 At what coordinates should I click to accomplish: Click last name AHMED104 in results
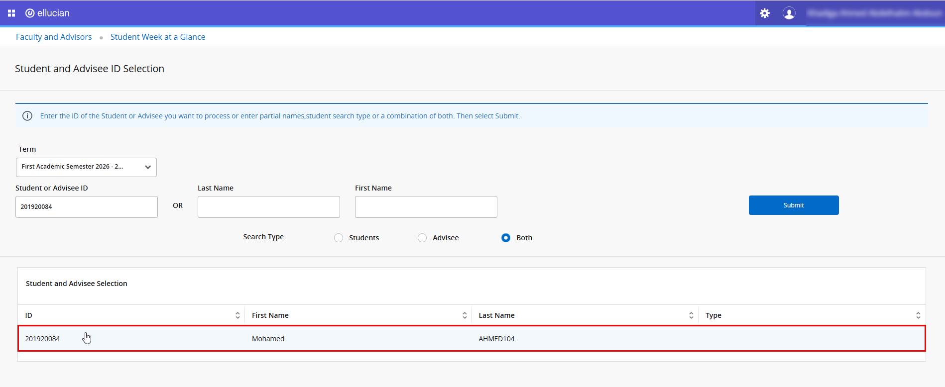497,339
